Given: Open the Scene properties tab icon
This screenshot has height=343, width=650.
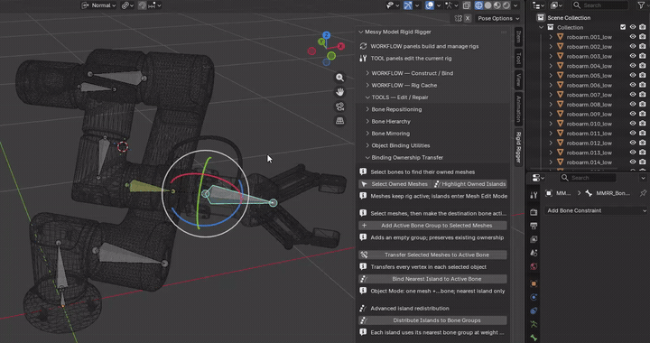Looking at the screenshot, I should (534, 253).
